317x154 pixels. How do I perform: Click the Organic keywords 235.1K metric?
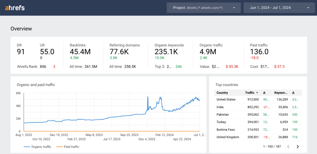(x=166, y=52)
